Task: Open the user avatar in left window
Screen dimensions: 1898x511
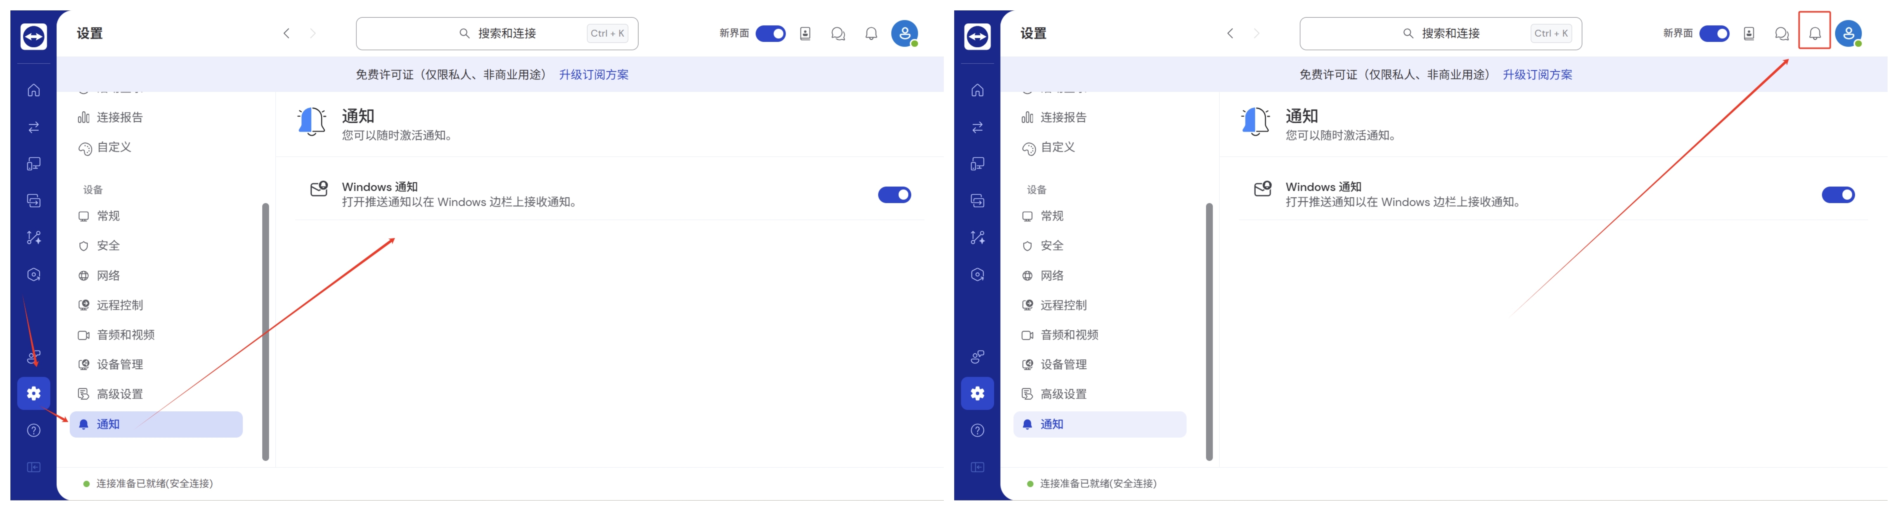Action: pos(905,33)
